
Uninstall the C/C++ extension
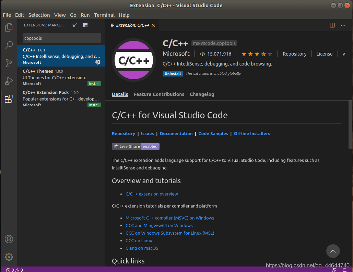point(173,74)
